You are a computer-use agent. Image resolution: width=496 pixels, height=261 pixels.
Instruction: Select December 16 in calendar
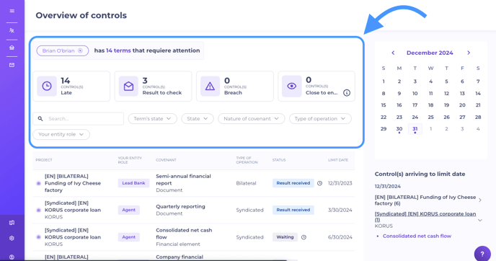tap(399, 105)
